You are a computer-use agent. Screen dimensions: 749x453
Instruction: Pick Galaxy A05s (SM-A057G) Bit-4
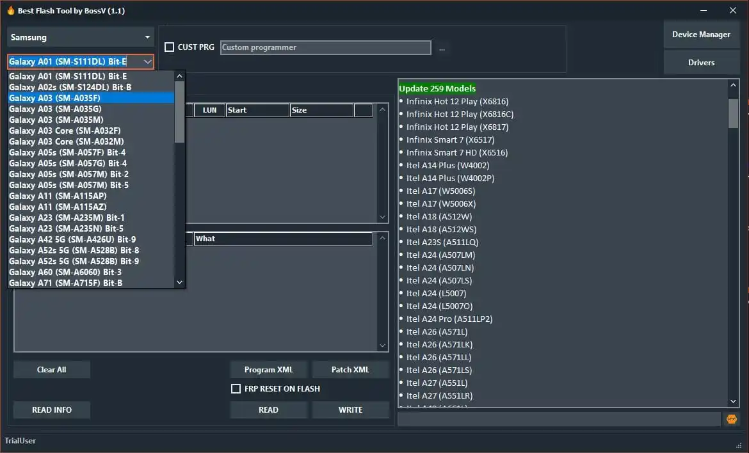tap(91, 163)
